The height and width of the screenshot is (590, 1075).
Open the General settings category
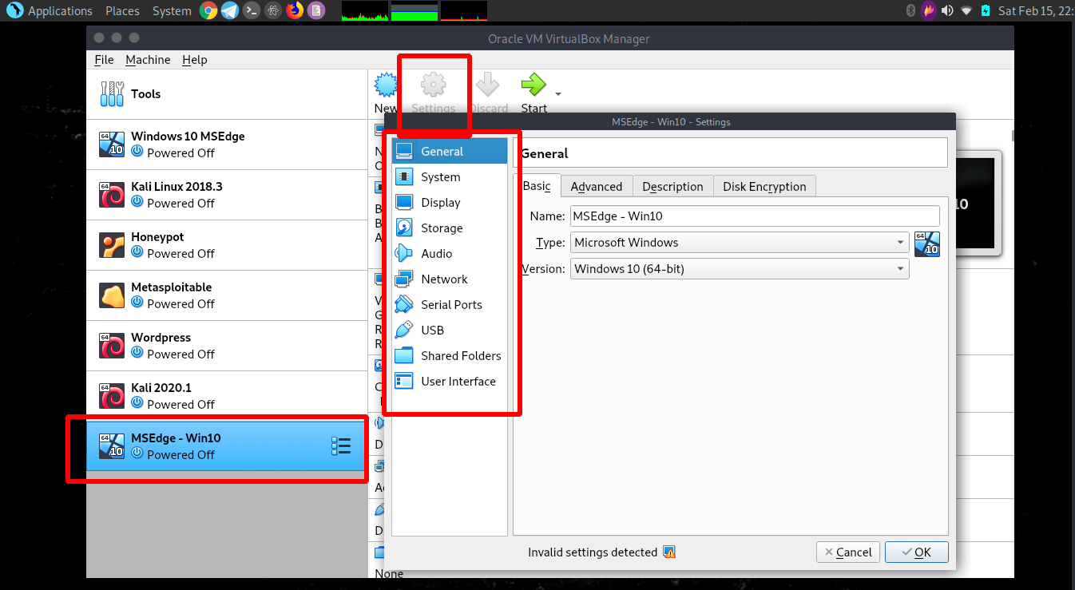click(450, 151)
